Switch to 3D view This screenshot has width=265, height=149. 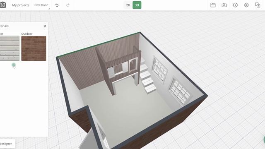[137, 5]
